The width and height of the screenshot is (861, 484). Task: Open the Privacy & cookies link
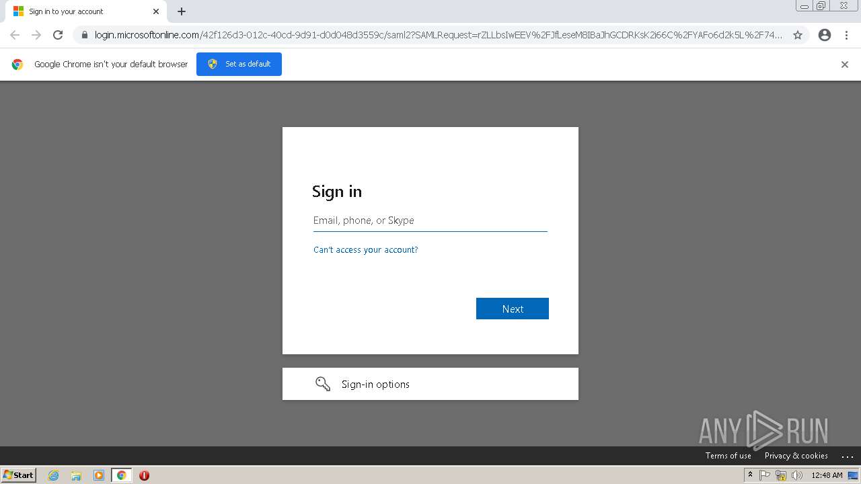[796, 456]
